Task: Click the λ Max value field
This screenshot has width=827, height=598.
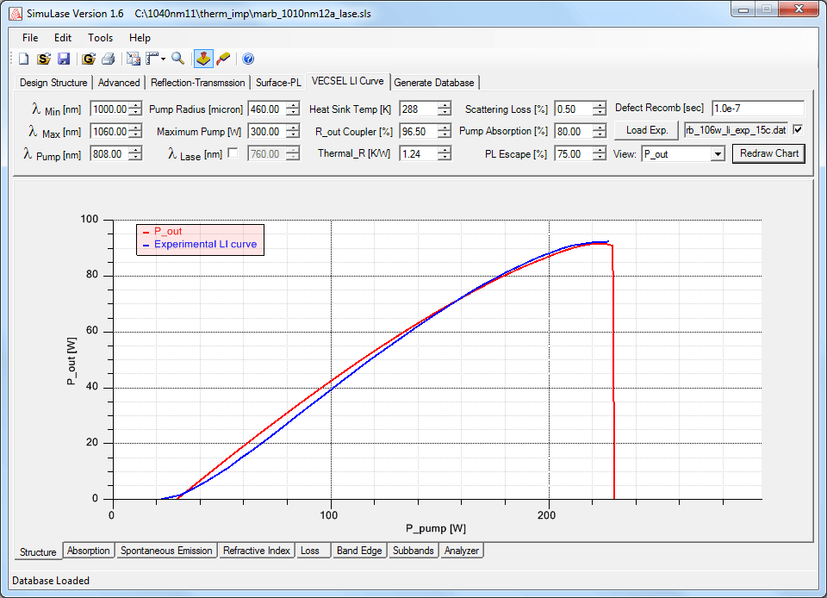Action: coord(109,131)
